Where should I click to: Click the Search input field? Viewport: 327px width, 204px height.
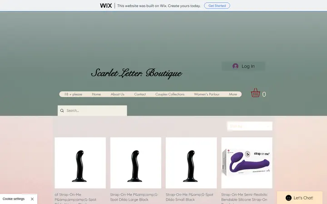tap(92, 111)
